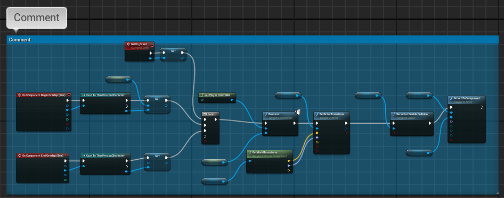Click the delegate pin on On Component Begin Overlap
The height and width of the screenshot is (198, 504).
pyautogui.click(x=69, y=95)
